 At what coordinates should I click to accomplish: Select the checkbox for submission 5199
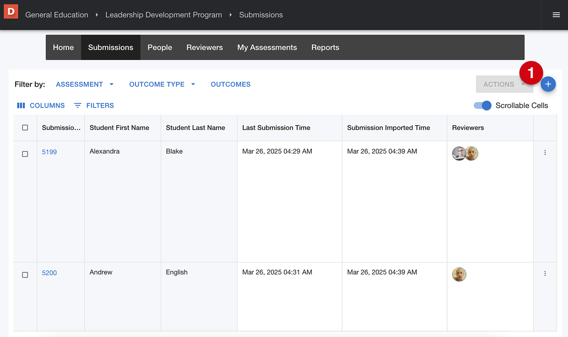point(25,154)
